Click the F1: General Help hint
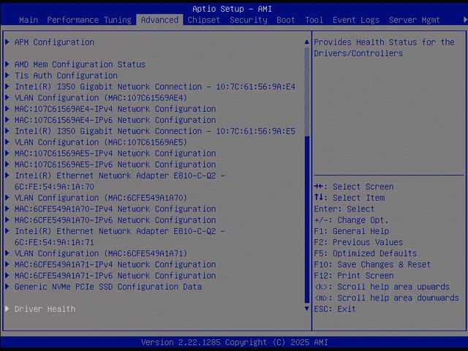 point(351,231)
